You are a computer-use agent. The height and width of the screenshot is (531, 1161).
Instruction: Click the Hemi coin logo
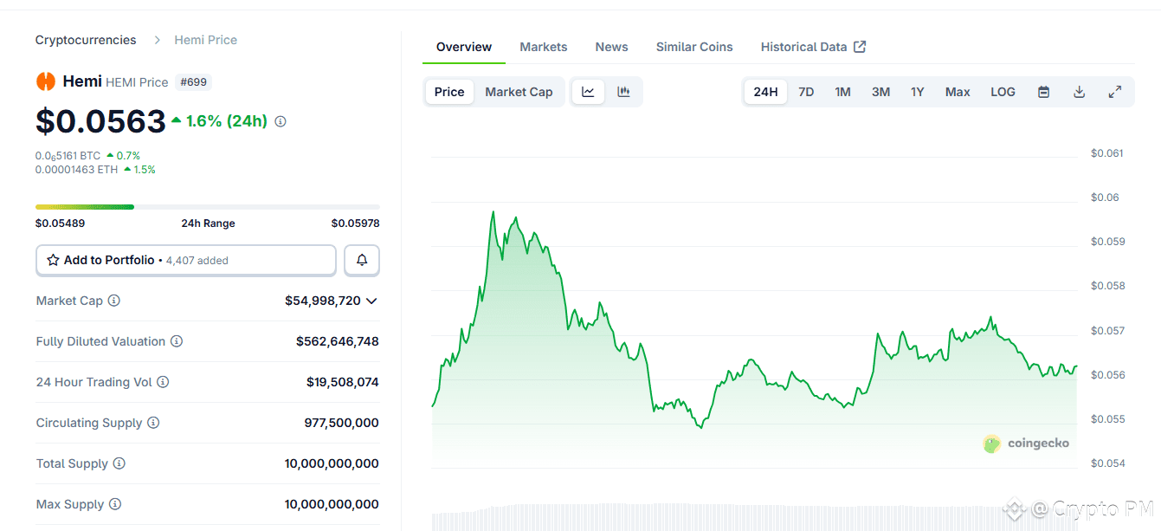click(45, 81)
